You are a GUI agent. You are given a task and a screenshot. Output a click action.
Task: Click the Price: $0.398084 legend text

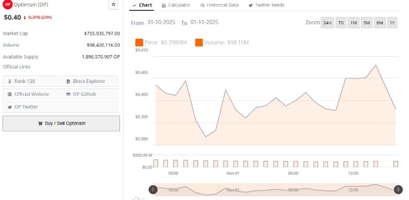(166, 42)
